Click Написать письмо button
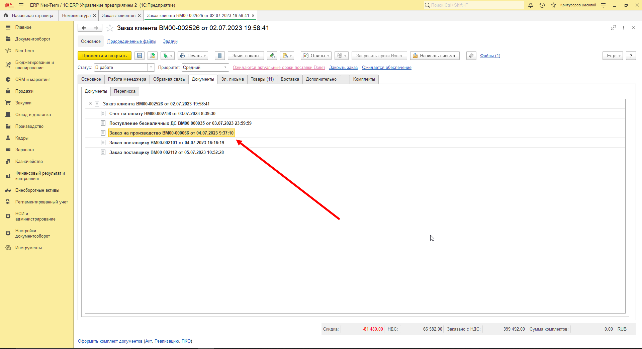 click(x=435, y=56)
